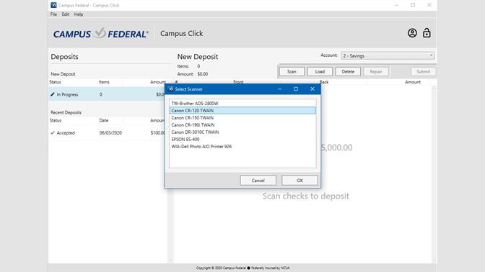The width and height of the screenshot is (485, 272).
Task: Open the Help menu
Action: click(x=78, y=14)
